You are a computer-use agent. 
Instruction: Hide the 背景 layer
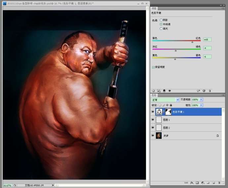pos(153,136)
